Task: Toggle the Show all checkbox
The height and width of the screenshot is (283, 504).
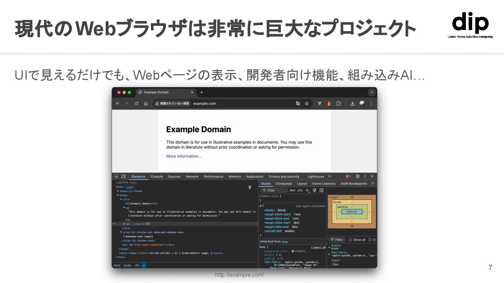Action: [x=350, y=240]
